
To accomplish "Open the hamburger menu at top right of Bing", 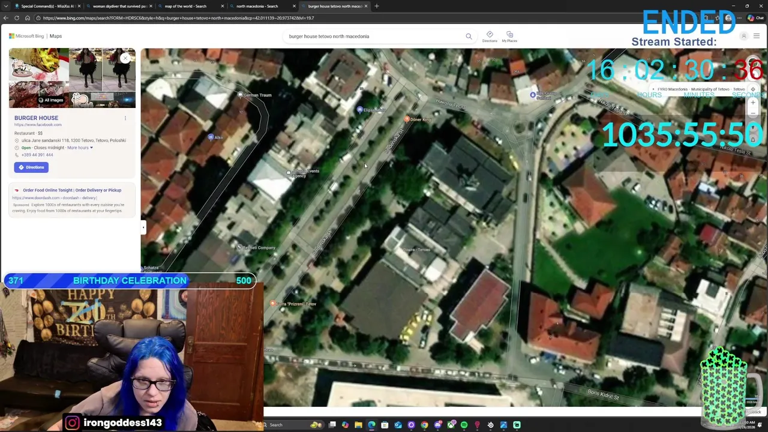I will click(757, 36).
